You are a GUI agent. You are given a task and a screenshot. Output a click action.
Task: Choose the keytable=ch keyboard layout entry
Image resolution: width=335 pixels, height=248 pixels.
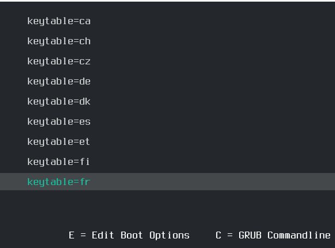(x=59, y=41)
